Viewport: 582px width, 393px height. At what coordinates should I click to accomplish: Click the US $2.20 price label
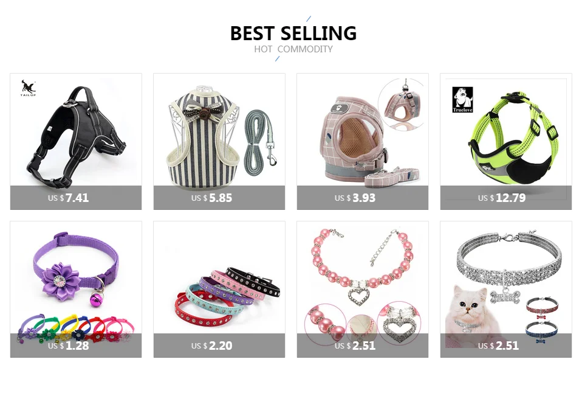[x=211, y=346]
